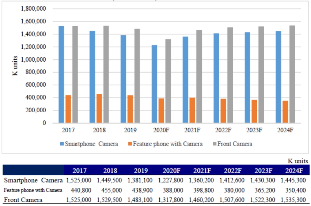This screenshot has height=206, width=311.
Task: Click the gray Front Camera legend swatch
Action: pos(214,144)
